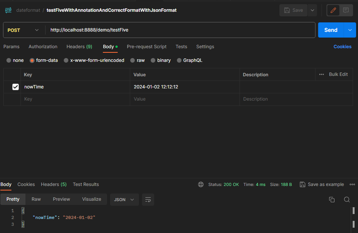
Task: Open the Cookies link
Action: click(342, 47)
